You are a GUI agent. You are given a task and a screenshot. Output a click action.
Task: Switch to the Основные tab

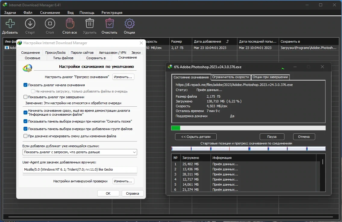[33, 58]
